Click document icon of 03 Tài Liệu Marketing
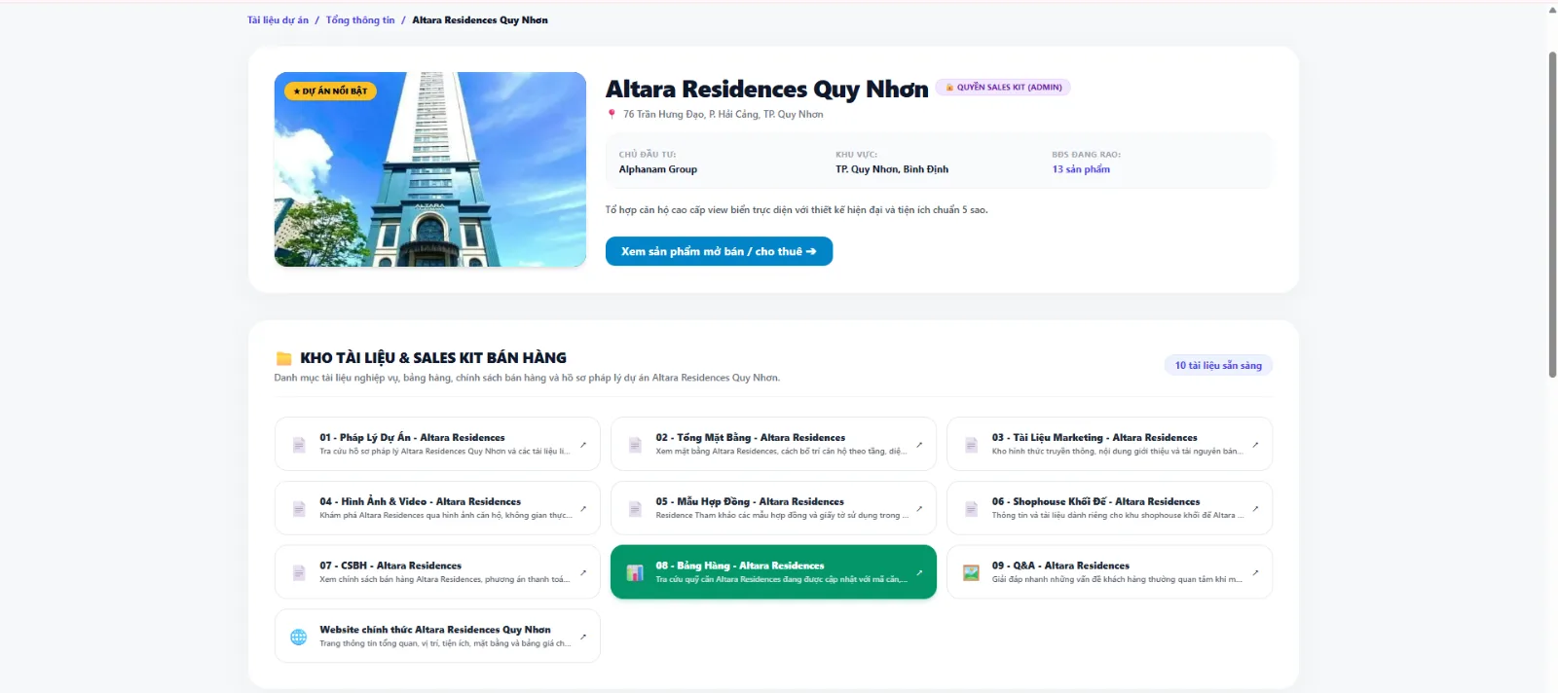 [x=971, y=445]
